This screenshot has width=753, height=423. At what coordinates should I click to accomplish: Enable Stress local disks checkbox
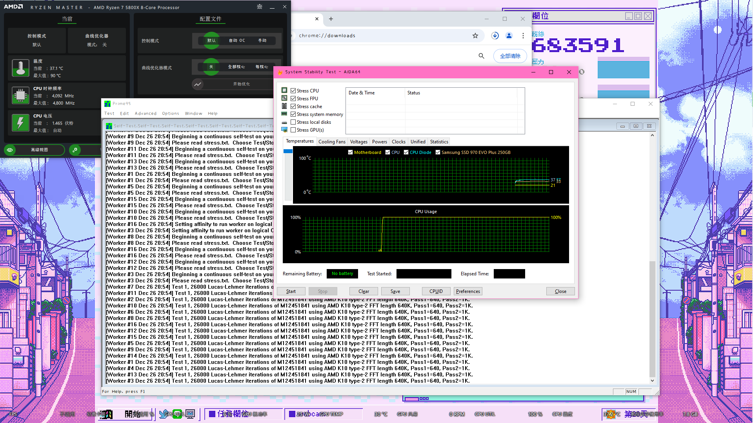[x=293, y=122]
